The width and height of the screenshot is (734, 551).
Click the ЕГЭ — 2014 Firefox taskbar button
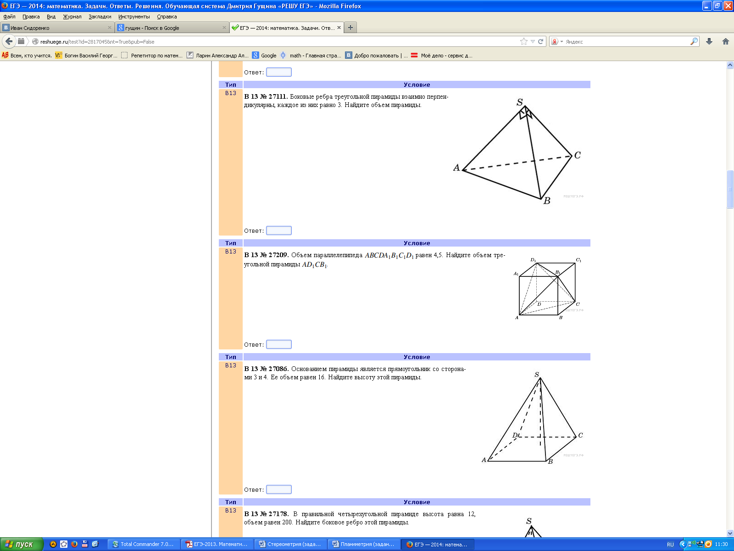(437, 544)
